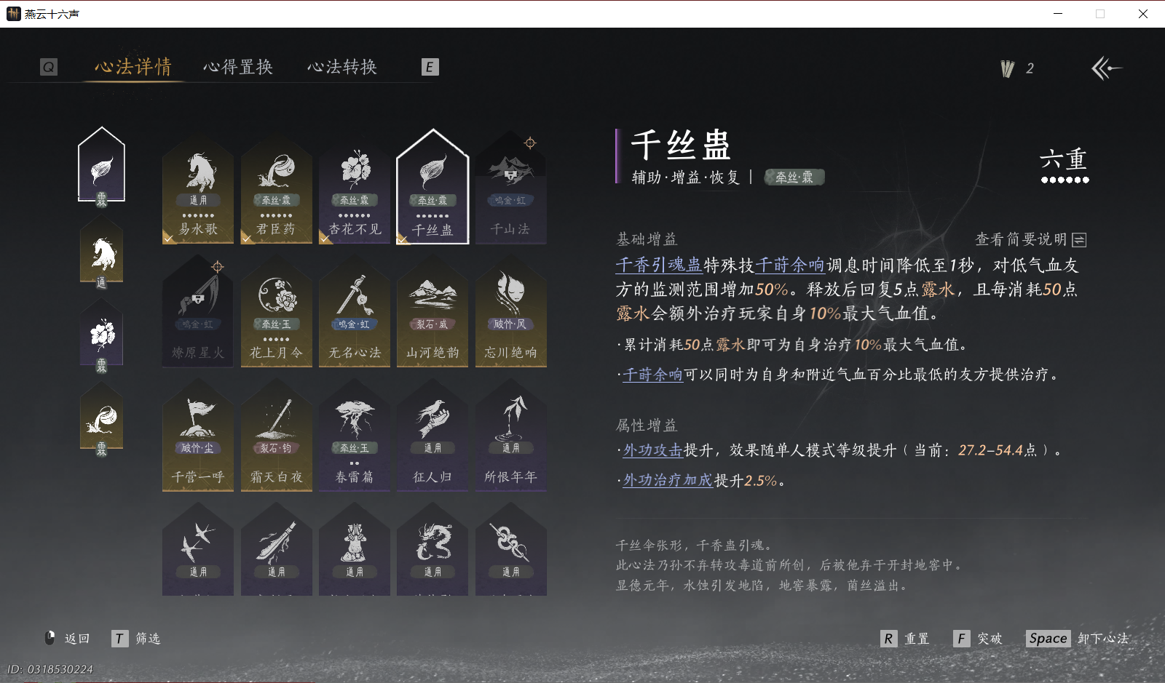Click the 燕云十六声 window title icon
The width and height of the screenshot is (1165, 683).
coord(13,14)
